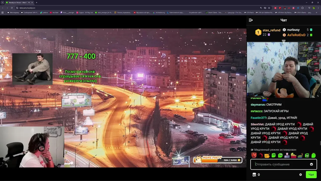Insert the green sad blob emote
321x181 pixels.
280,155
